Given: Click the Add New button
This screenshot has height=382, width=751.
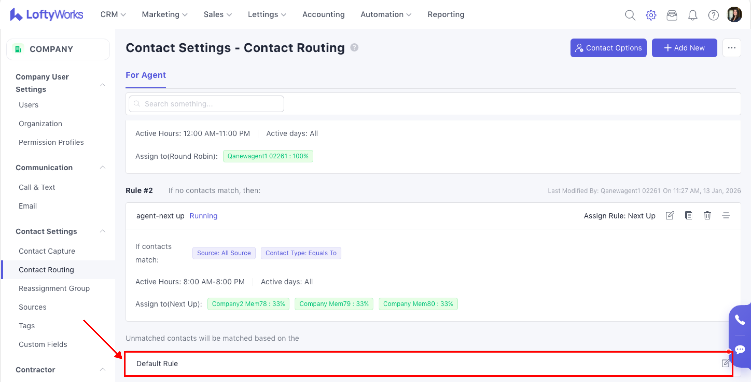Looking at the screenshot, I should click(x=684, y=48).
